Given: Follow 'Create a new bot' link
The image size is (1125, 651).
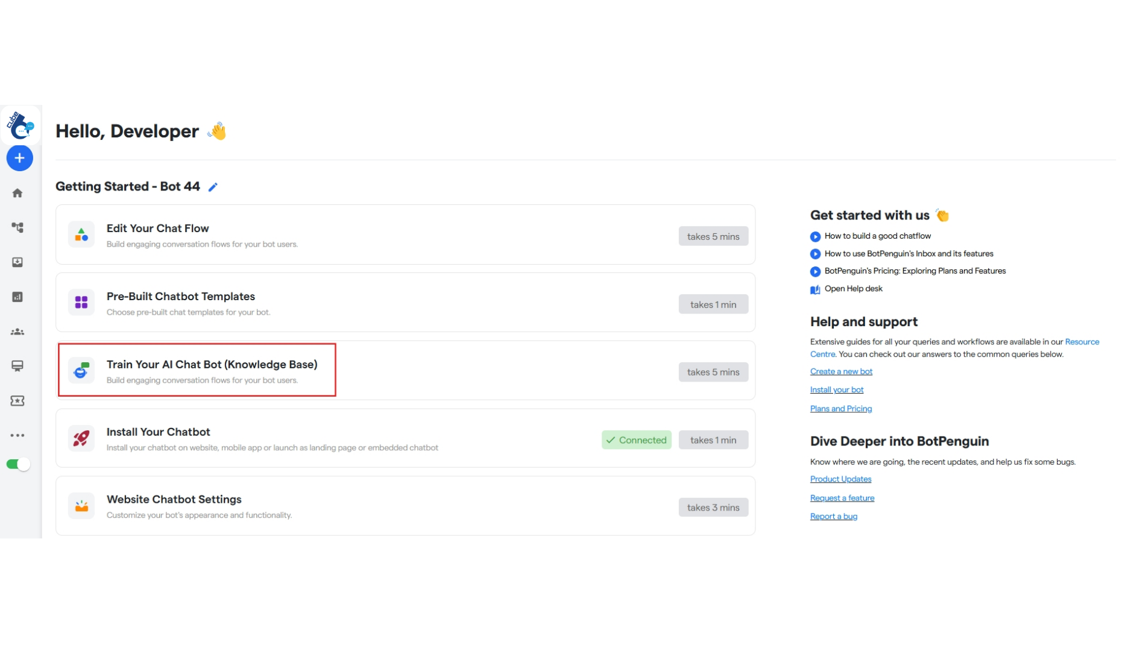Looking at the screenshot, I should [x=841, y=371].
